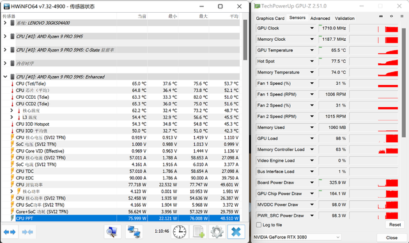Viewport: 409px width, 243px height.
Task: Click the log file with plus icon
Action: [199, 232]
